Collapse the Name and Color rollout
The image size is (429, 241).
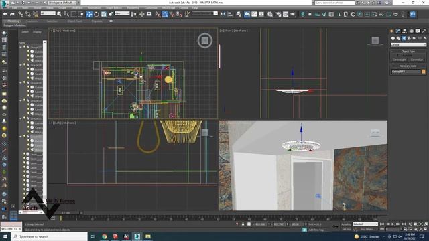click(408, 66)
